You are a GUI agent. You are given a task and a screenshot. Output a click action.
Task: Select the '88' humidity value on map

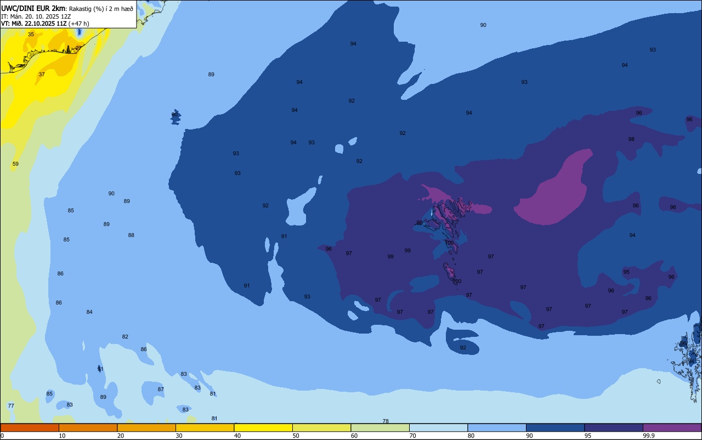(131, 235)
